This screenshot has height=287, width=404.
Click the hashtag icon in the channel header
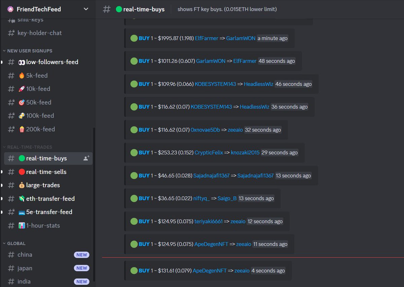107,9
